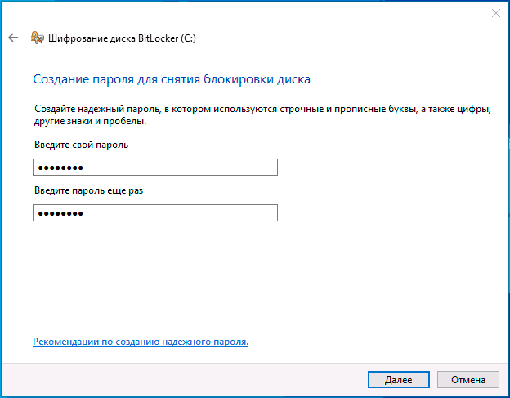Focus the 'Введите пароль еще раз' confirmation field
The image size is (510, 398).
click(x=155, y=213)
